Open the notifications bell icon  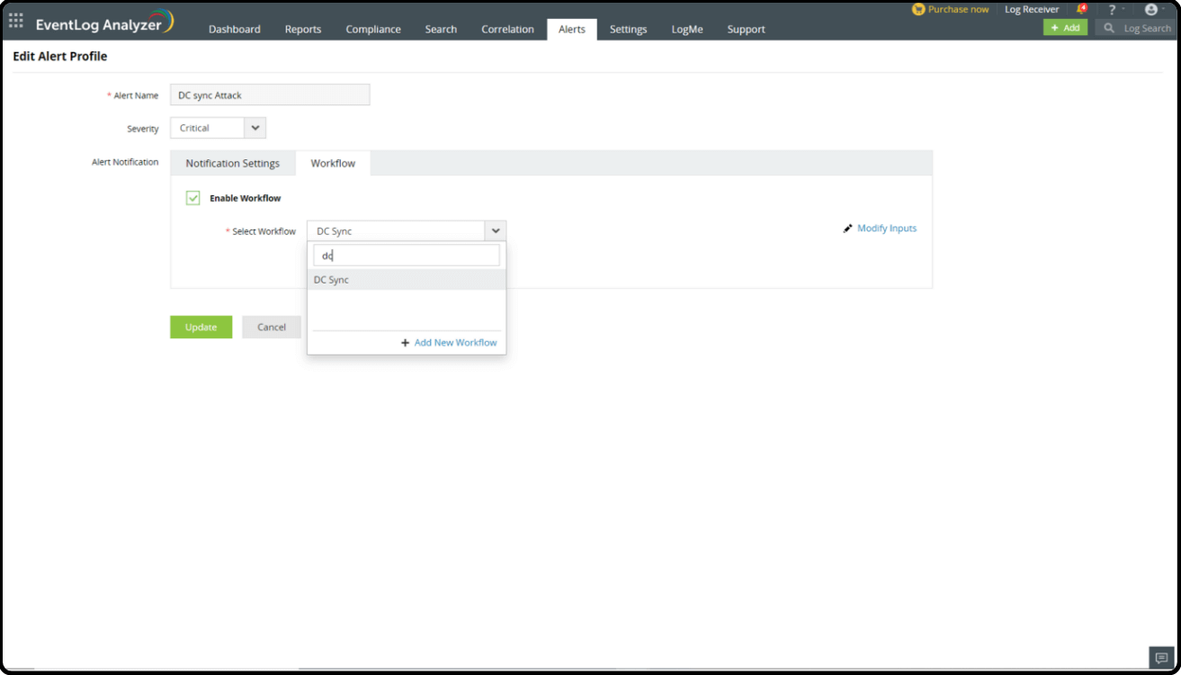click(x=1082, y=9)
